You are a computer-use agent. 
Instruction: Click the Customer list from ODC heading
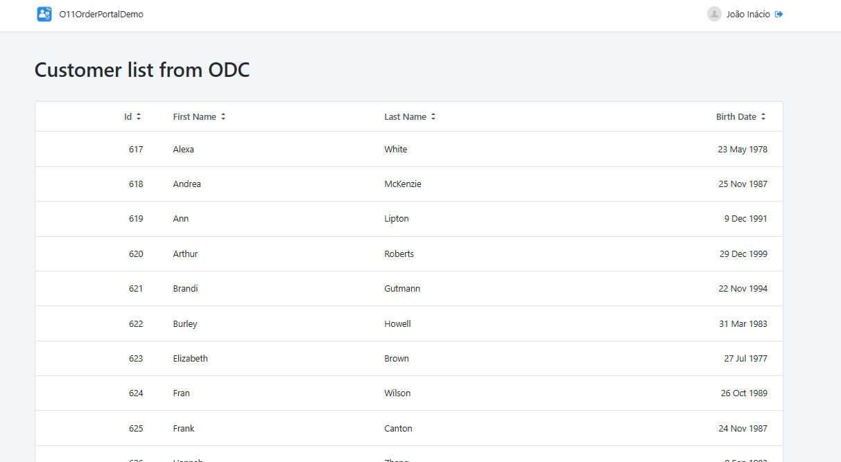[142, 70]
